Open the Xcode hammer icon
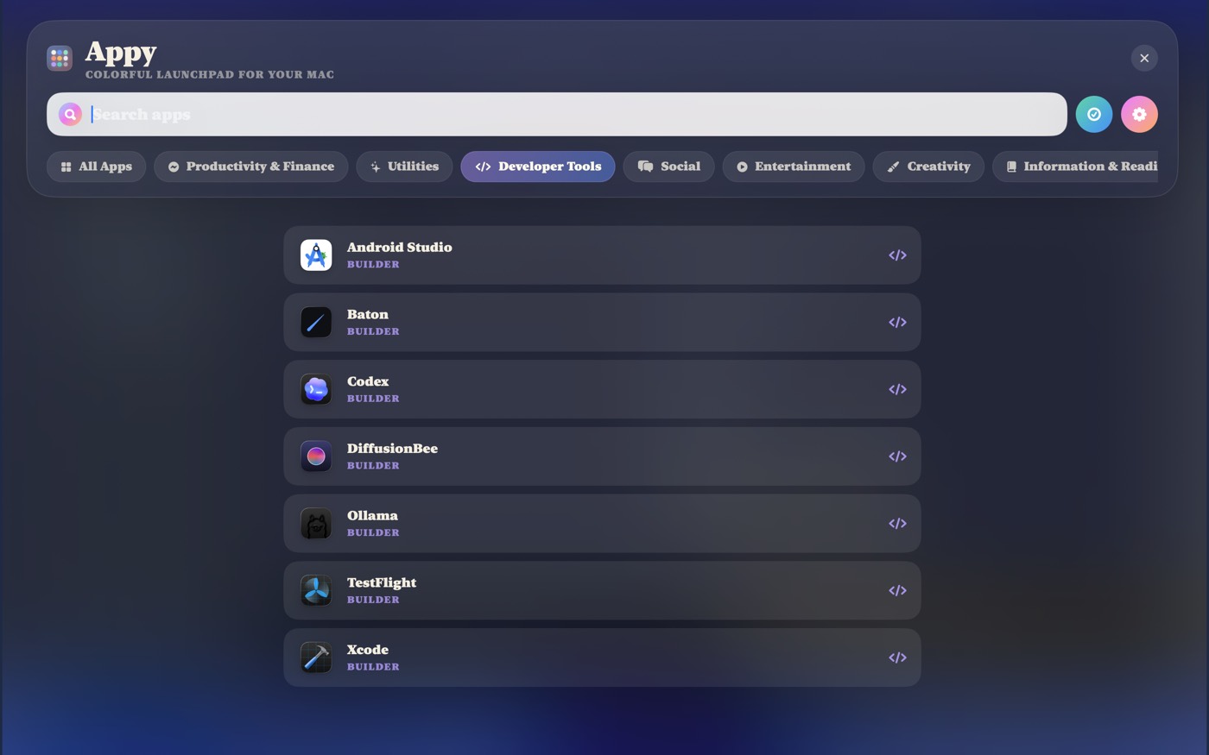This screenshot has height=755, width=1209. coord(316,658)
